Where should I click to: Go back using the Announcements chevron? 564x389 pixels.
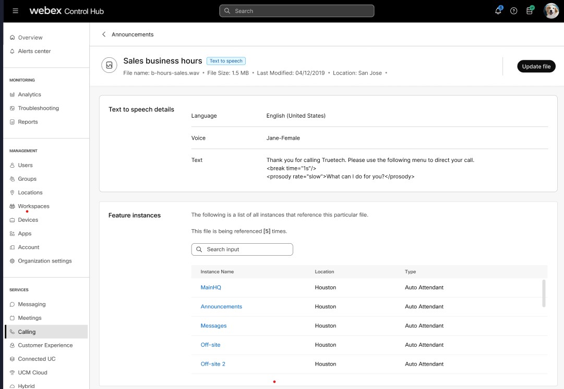point(104,34)
